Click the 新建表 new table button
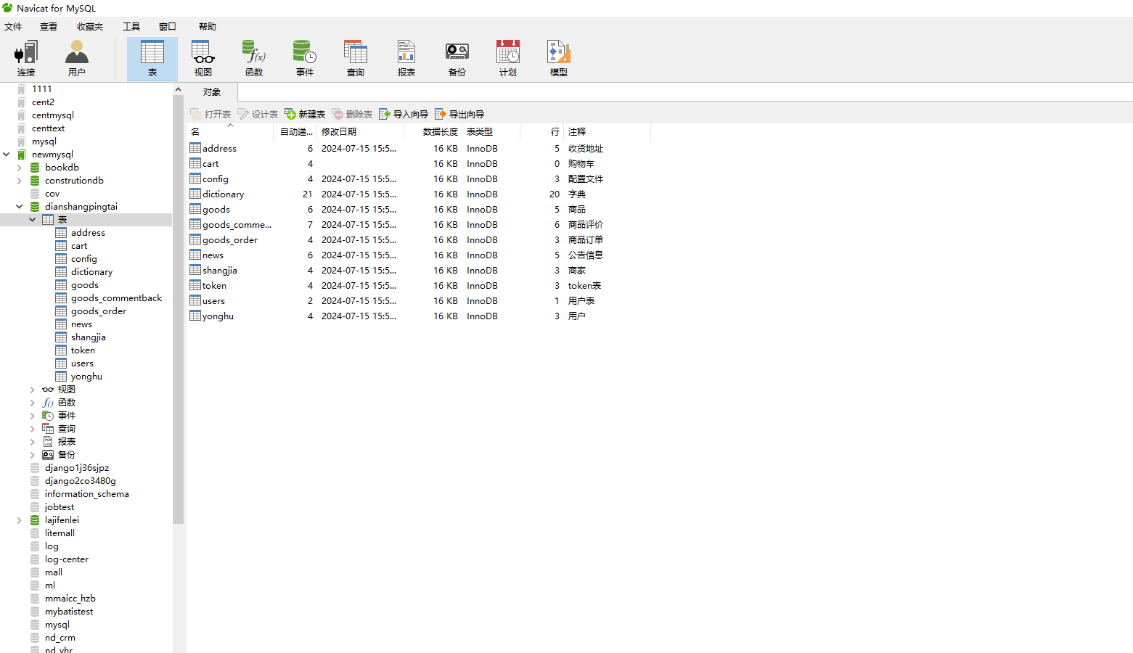The width and height of the screenshot is (1133, 653). click(305, 114)
